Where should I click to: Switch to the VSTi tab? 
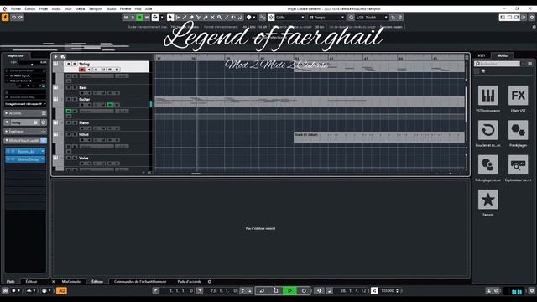pos(481,55)
